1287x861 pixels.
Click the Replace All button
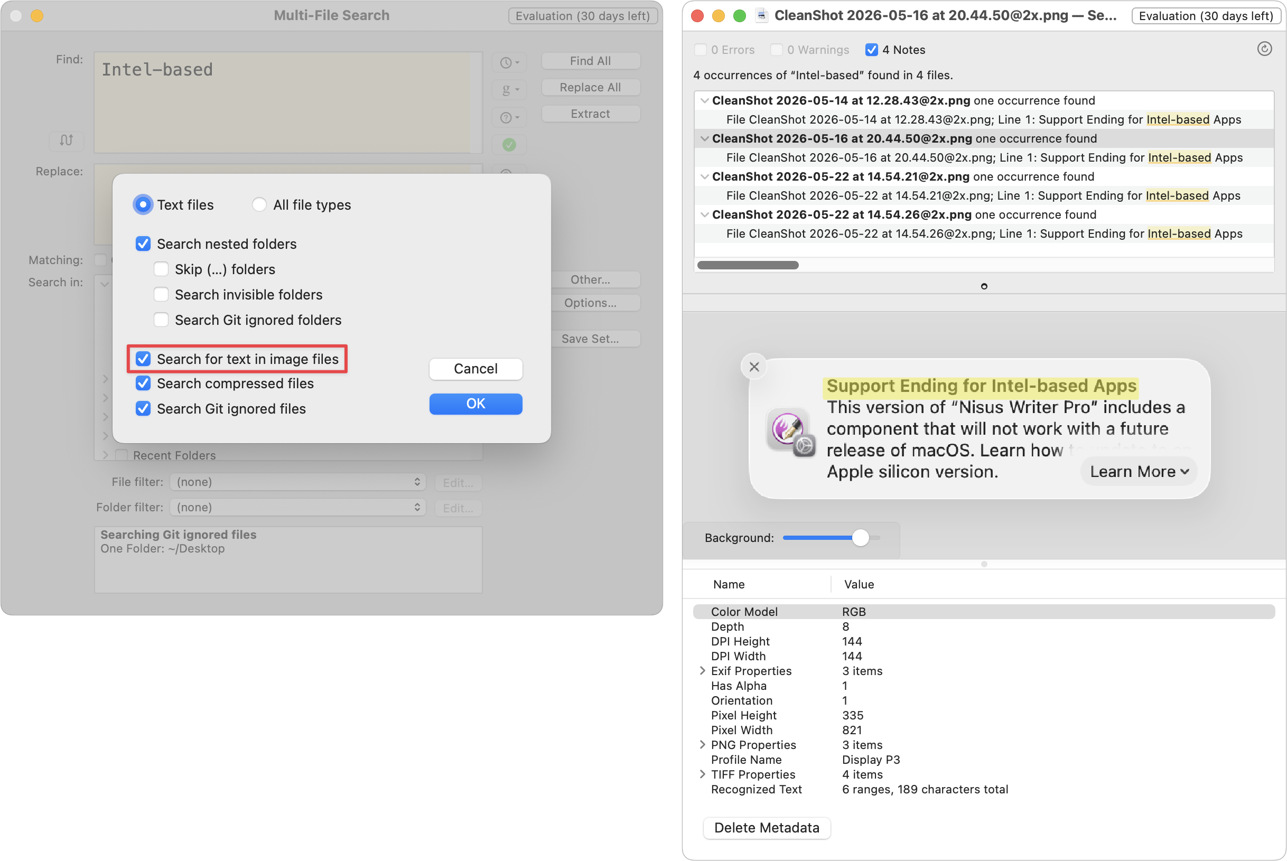click(x=590, y=87)
